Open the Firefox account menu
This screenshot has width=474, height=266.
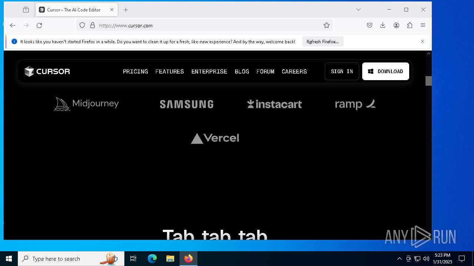tap(396, 25)
